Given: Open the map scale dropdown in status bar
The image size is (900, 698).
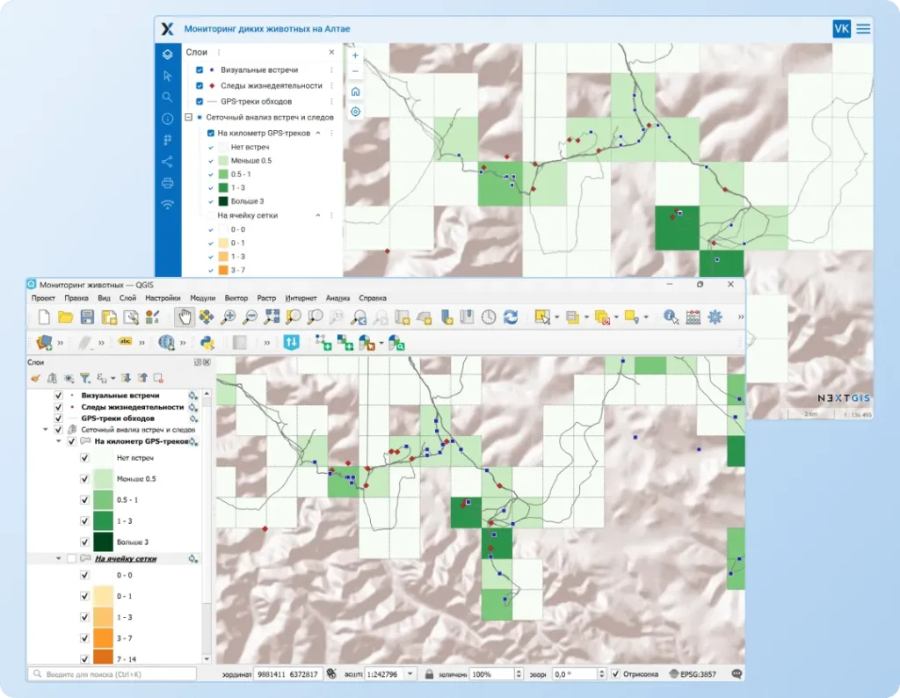Looking at the screenshot, I should click(x=410, y=674).
